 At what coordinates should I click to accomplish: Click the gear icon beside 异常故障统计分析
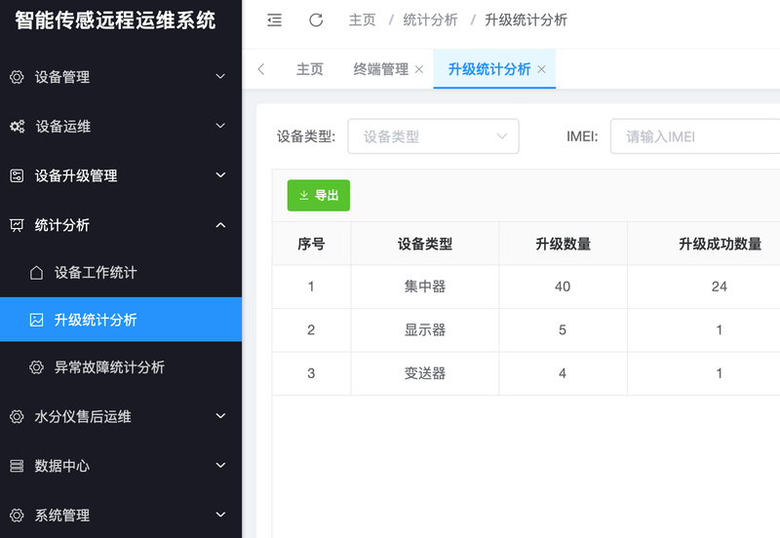[36, 367]
